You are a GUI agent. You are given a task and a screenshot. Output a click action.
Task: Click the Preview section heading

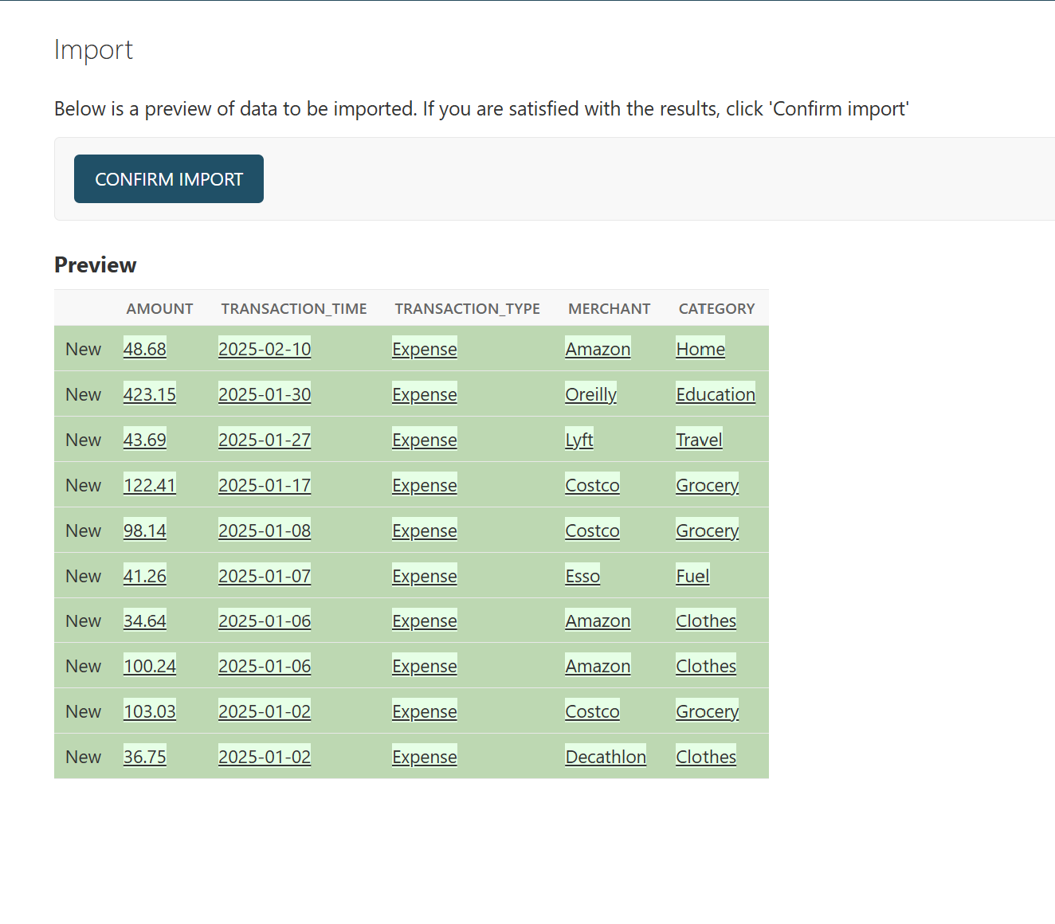pyautogui.click(x=96, y=264)
